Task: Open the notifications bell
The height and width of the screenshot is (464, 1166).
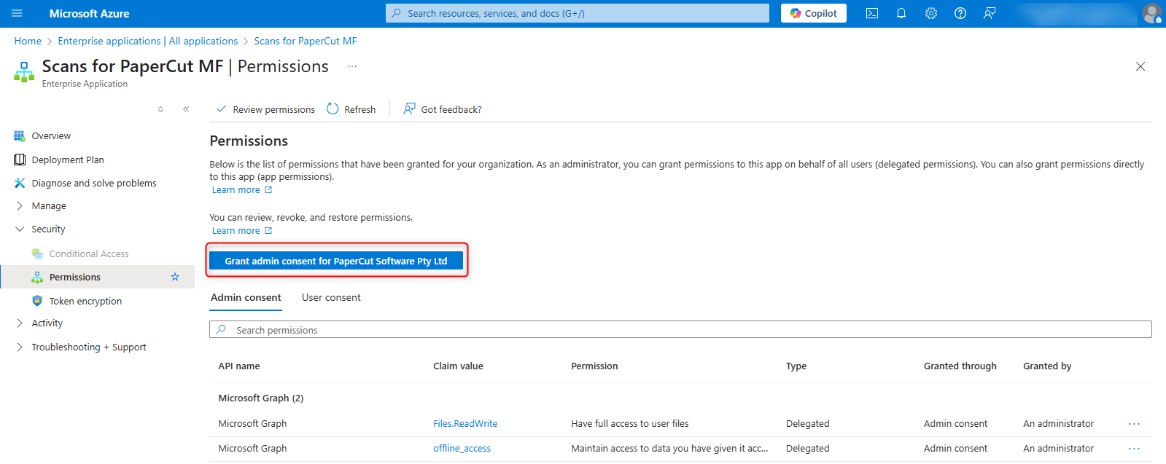Action: pyautogui.click(x=901, y=13)
